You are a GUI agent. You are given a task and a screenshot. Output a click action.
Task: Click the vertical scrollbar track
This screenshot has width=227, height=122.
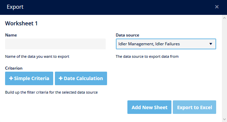coord(224,69)
